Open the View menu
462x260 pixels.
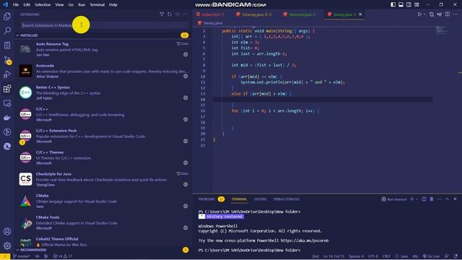tap(59, 5)
